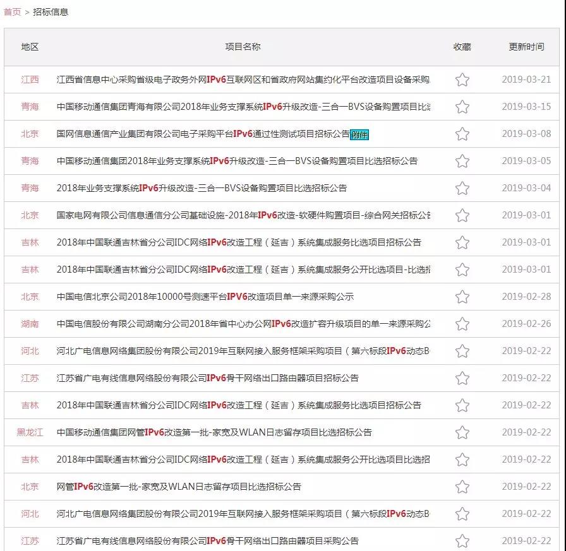Click the date 2019-03-04
Screen dimensions: 566x551
coord(526,188)
